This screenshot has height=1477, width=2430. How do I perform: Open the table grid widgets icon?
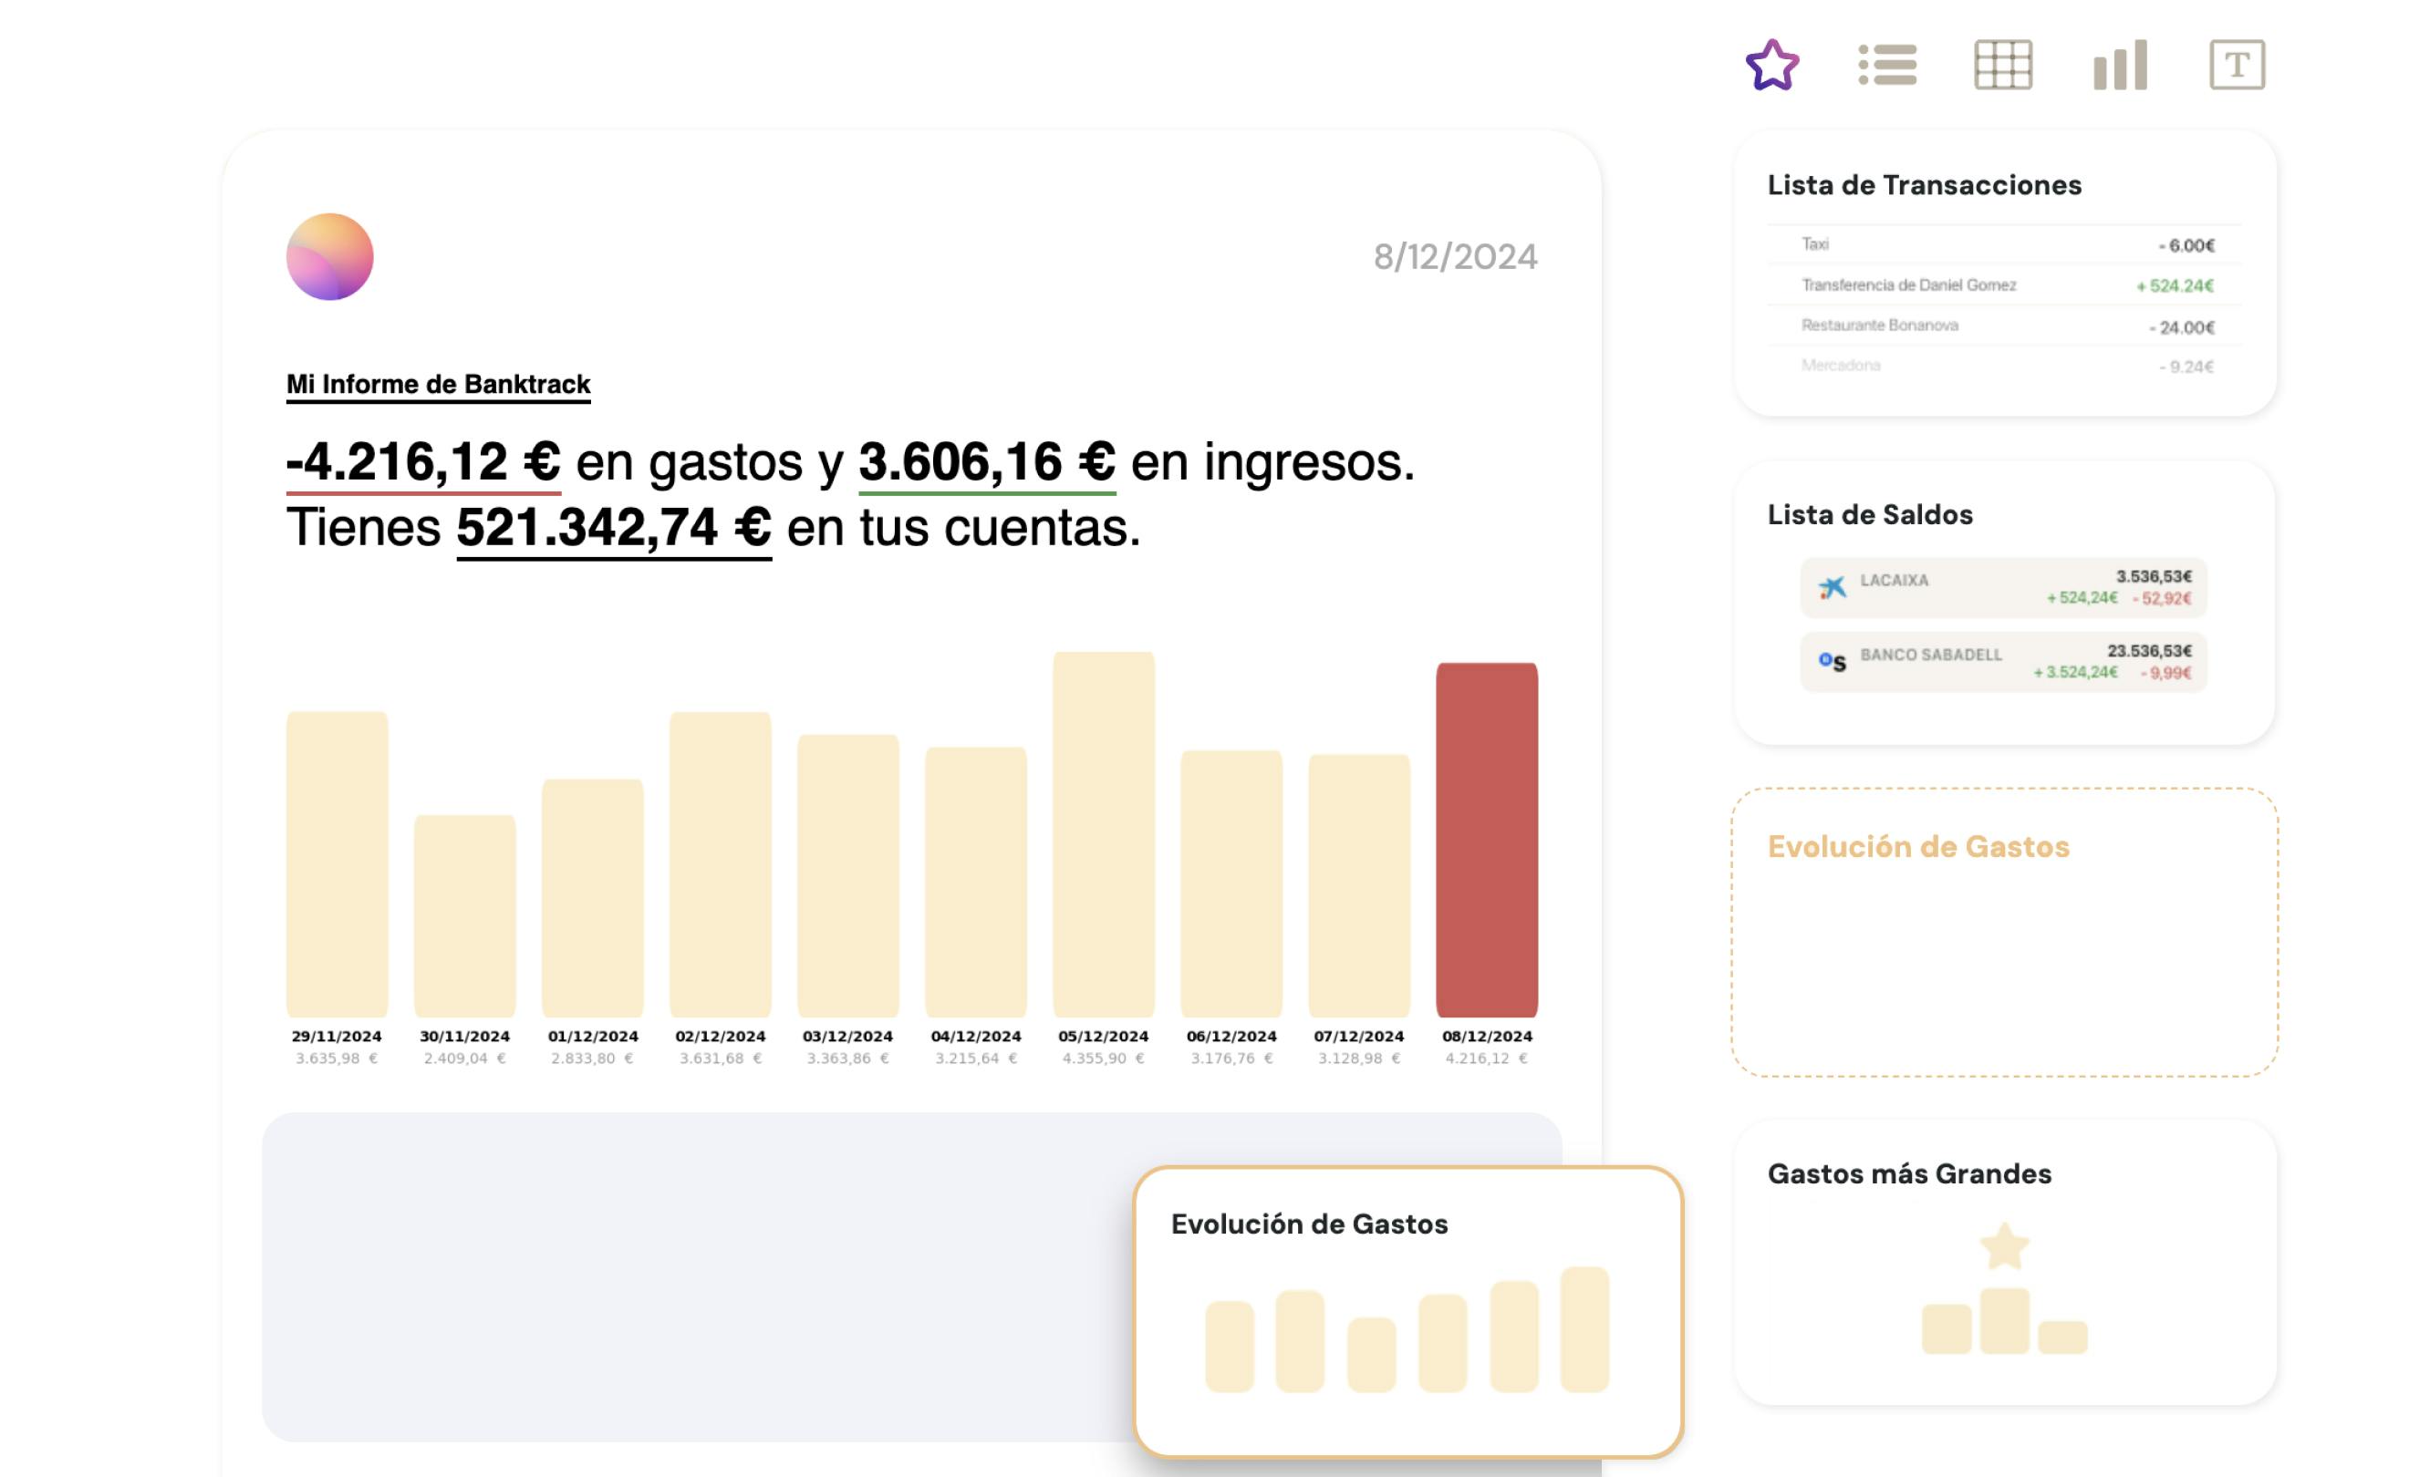coord(2003,65)
